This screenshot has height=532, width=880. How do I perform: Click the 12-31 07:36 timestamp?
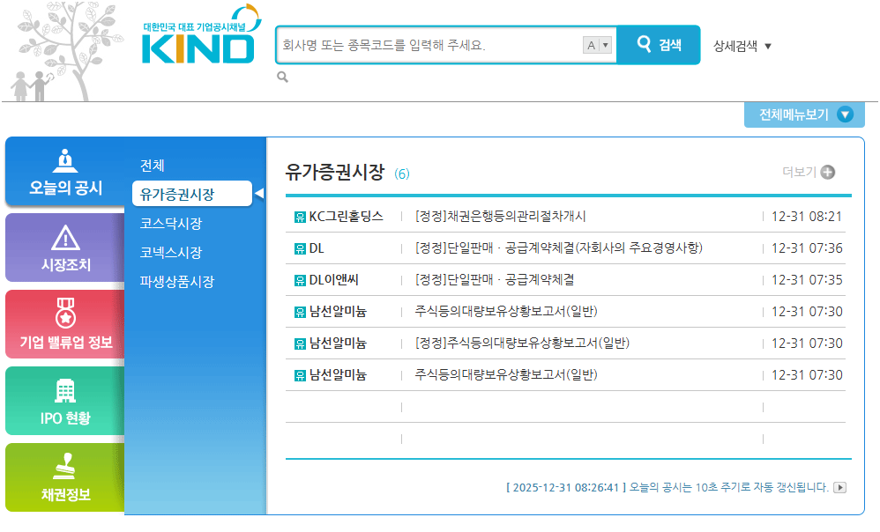pos(807,248)
